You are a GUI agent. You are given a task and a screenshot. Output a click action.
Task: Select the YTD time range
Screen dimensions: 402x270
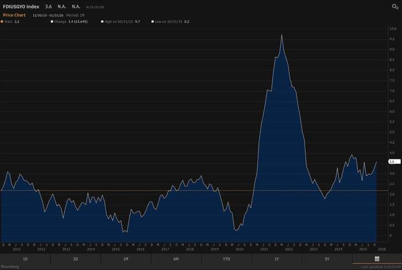coord(226,259)
